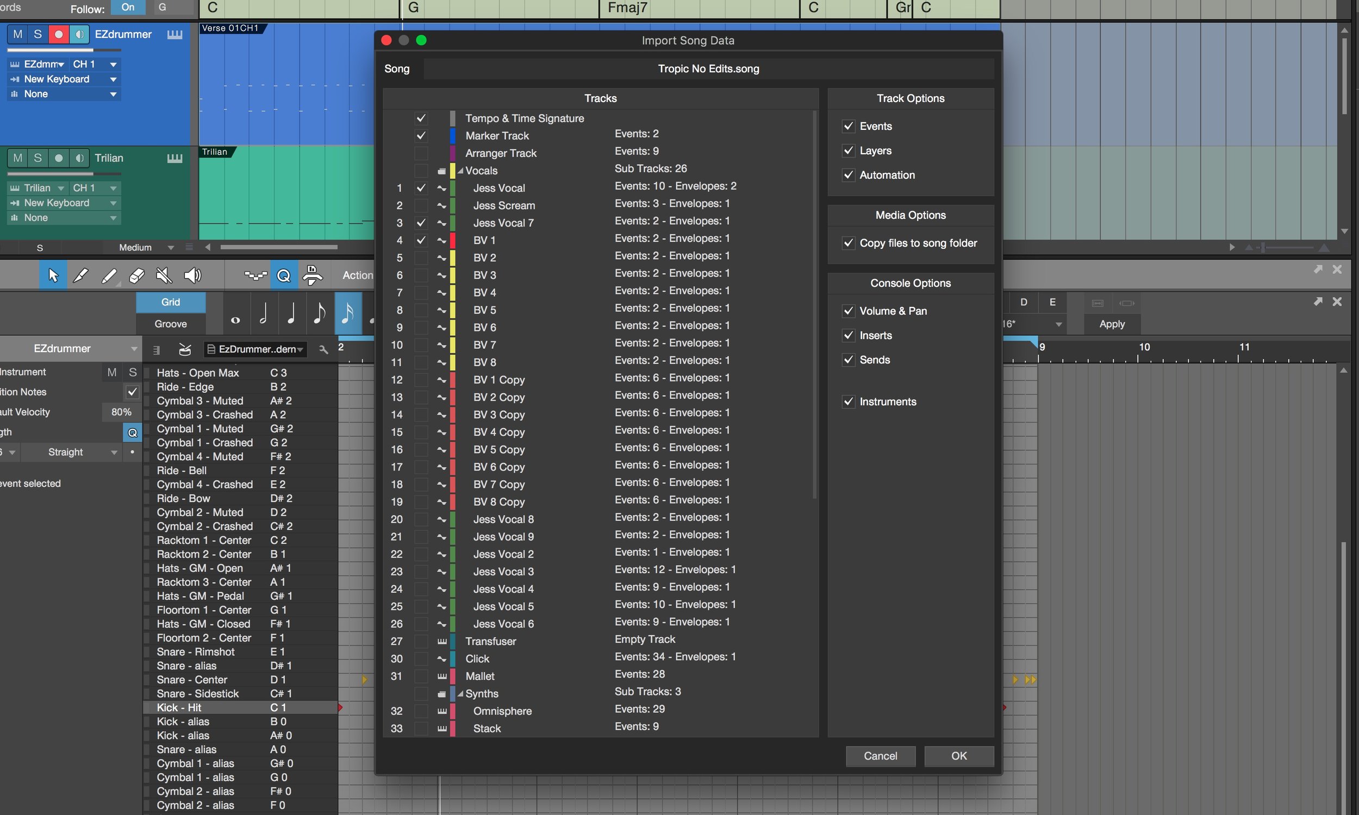Image resolution: width=1359 pixels, height=815 pixels.
Task: Click the keyboard icon on Trilian track
Action: [x=174, y=158]
